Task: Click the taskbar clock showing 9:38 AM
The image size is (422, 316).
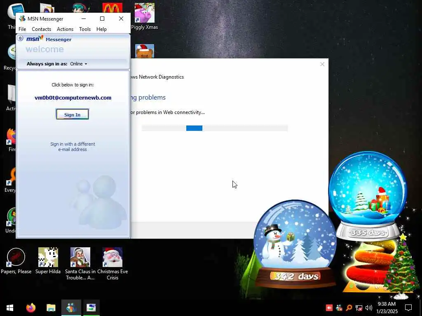Action: click(387, 308)
